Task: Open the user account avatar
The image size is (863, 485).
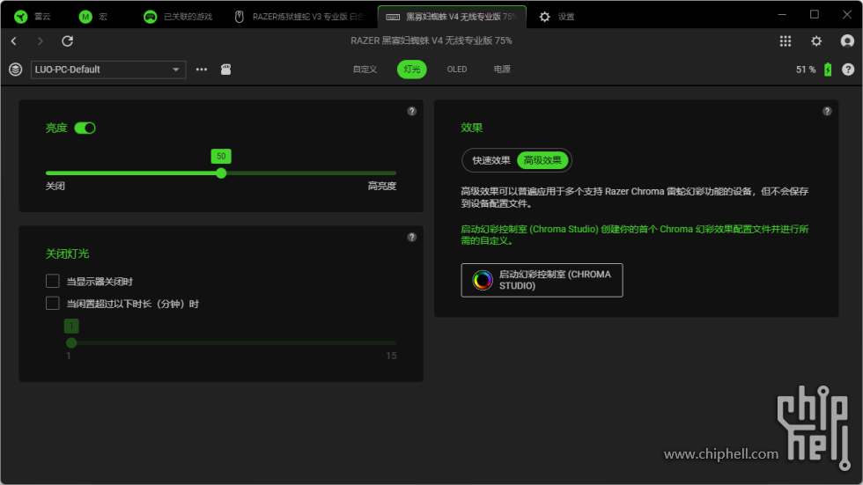Action: (847, 41)
